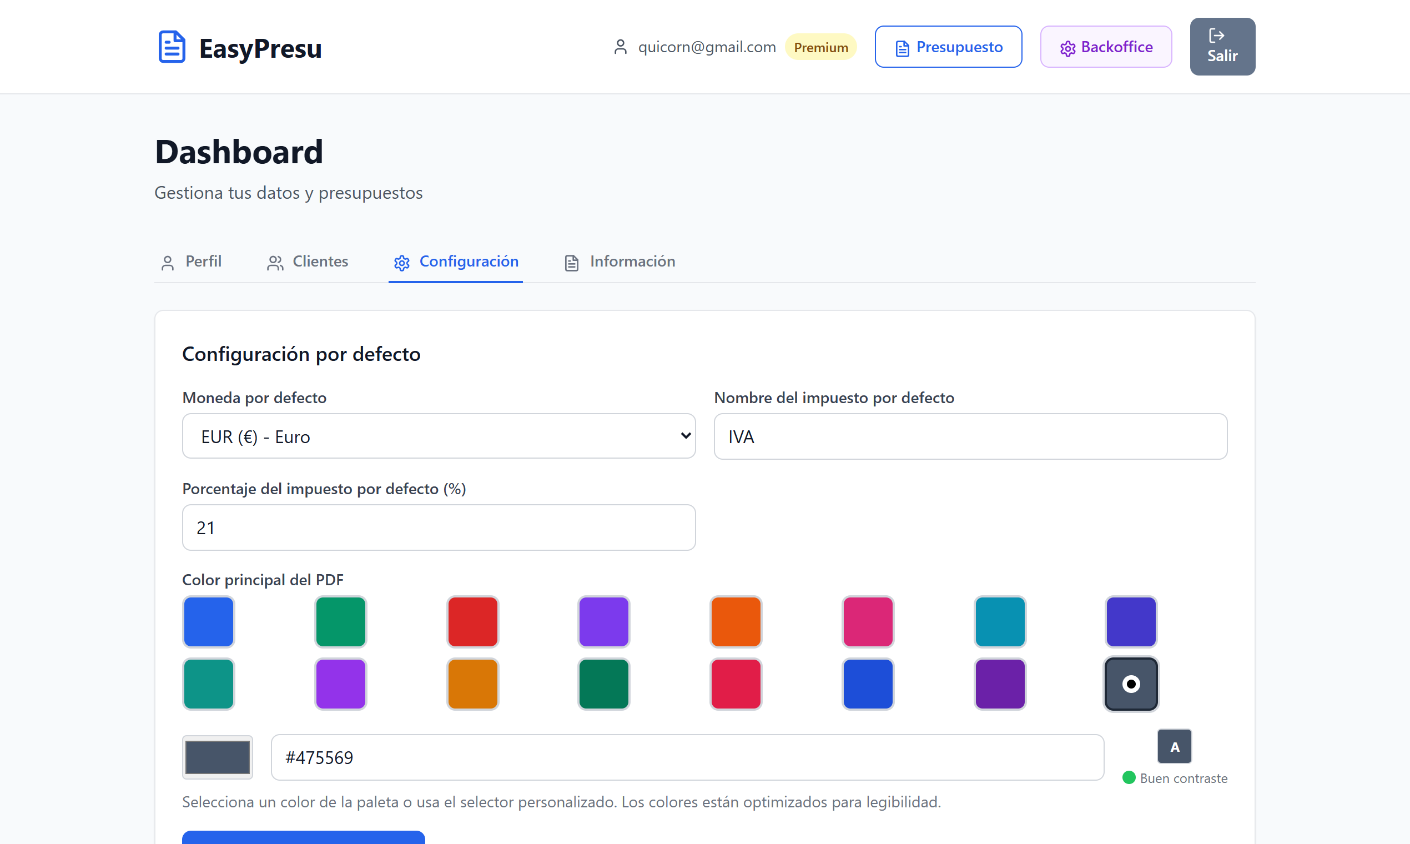Pick the orange color swatch
Image resolution: width=1410 pixels, height=844 pixels.
735,622
